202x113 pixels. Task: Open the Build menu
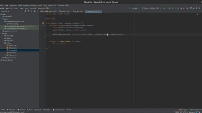point(40,5)
